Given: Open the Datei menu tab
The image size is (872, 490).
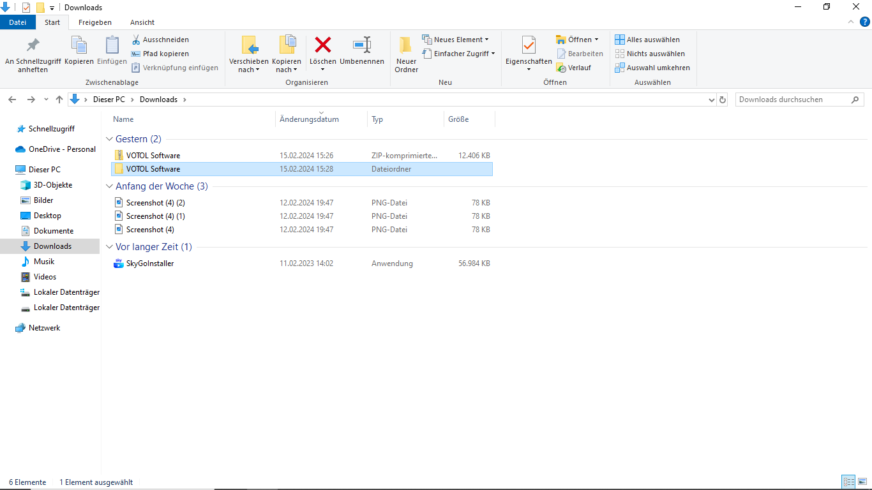Looking at the screenshot, I should [18, 22].
